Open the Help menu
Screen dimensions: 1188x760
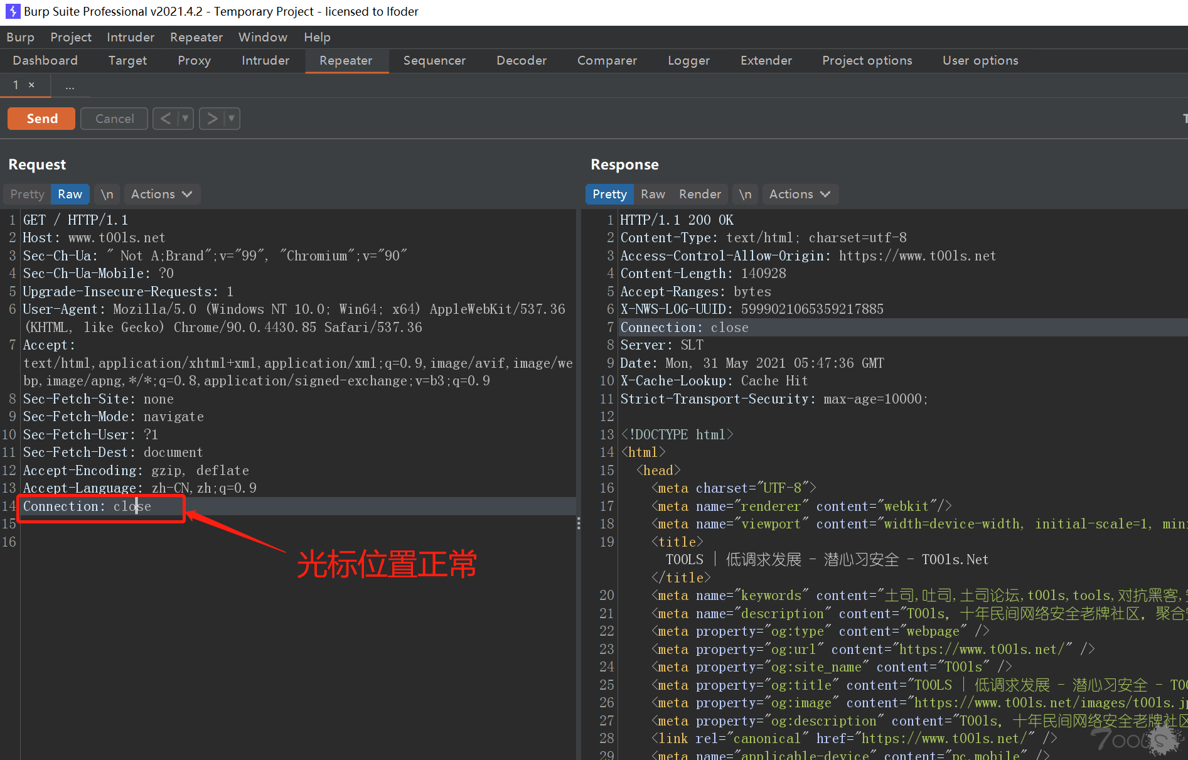(317, 37)
